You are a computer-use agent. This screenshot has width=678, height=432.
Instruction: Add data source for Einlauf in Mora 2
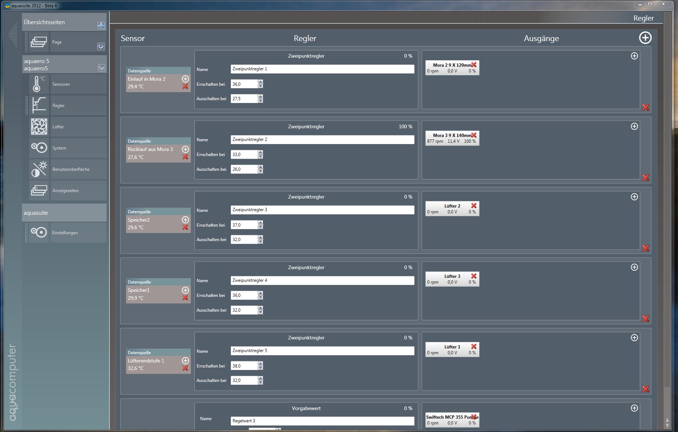[x=185, y=79]
